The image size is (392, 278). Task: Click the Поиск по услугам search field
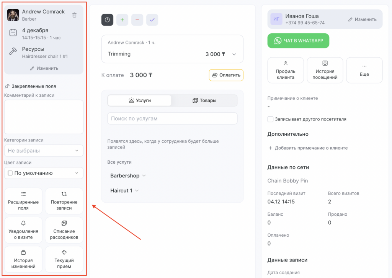[x=172, y=119]
